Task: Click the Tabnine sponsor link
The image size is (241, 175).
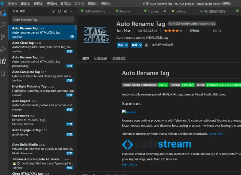Action: (x=129, y=112)
